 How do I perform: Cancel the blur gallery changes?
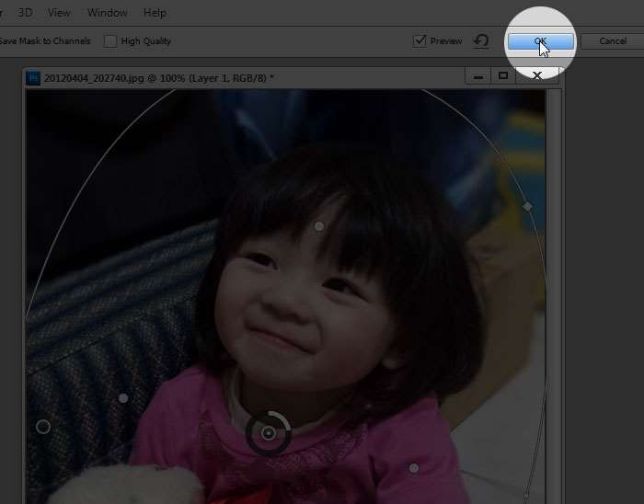point(612,41)
